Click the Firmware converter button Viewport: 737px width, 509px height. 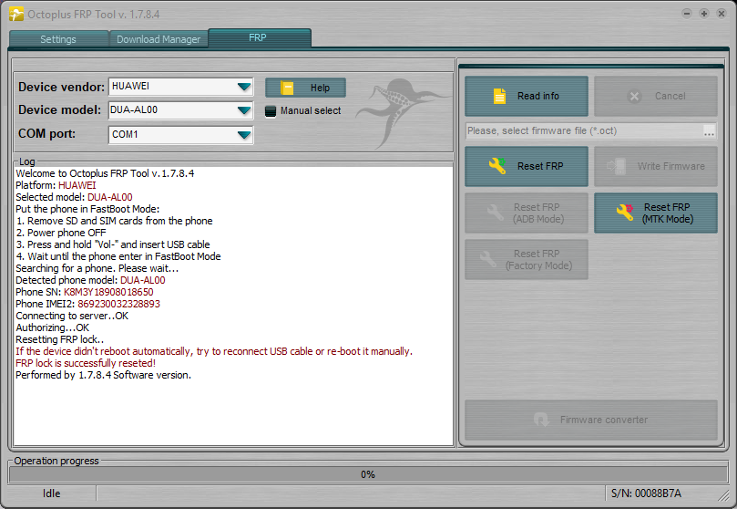[x=591, y=420]
